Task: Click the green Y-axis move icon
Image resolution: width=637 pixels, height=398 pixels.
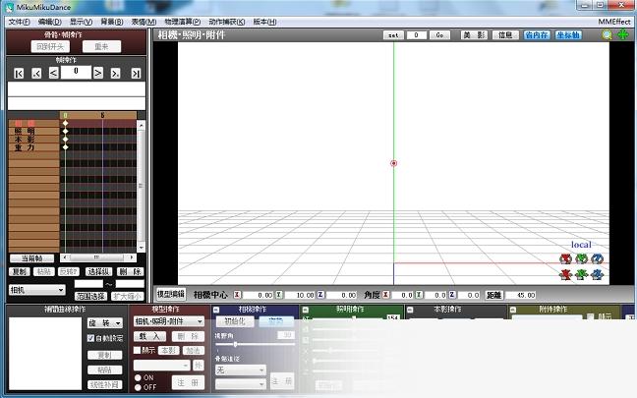Action: coord(582,274)
